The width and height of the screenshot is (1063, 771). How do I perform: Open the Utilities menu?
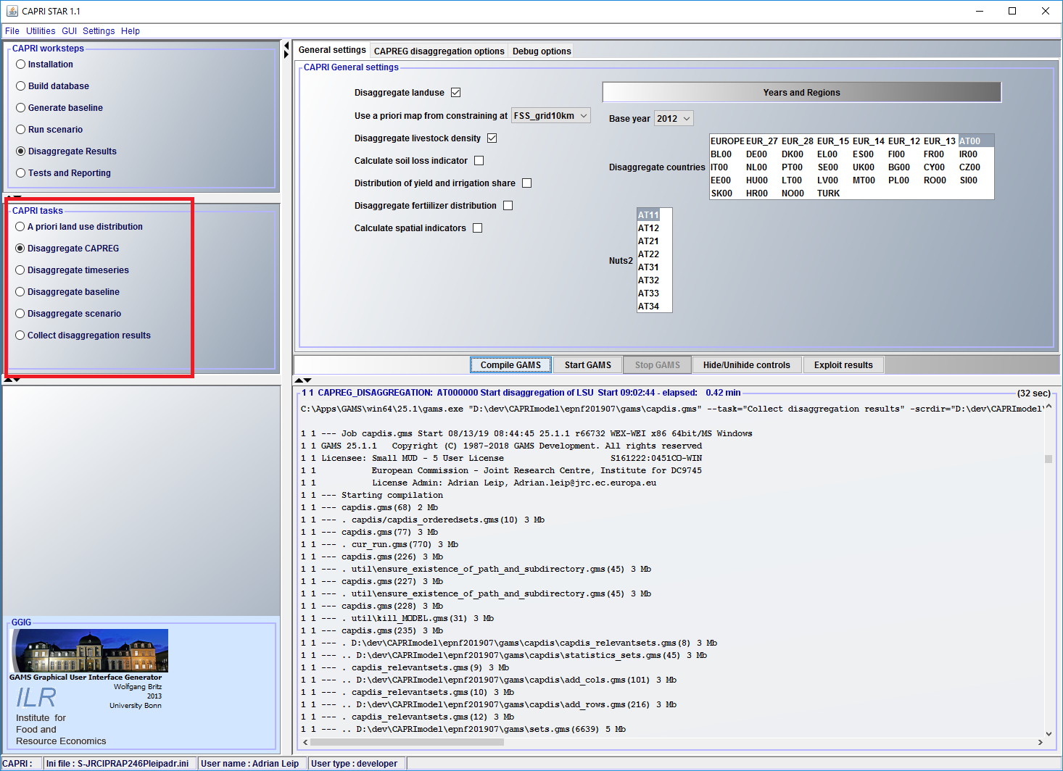tap(41, 31)
